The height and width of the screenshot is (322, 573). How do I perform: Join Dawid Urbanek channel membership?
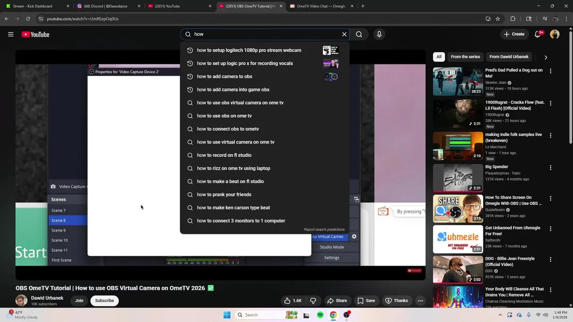click(x=79, y=301)
